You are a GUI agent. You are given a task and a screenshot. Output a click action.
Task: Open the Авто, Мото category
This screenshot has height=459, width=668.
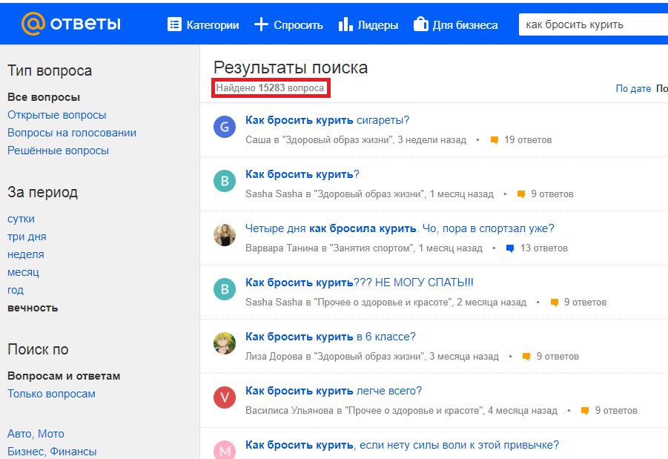36,434
